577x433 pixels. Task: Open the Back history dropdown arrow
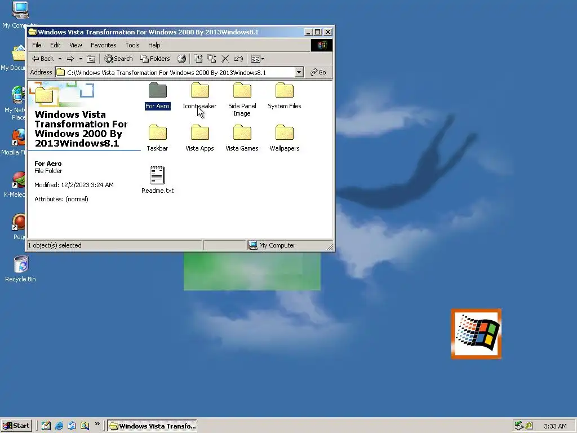click(60, 59)
